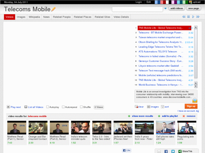Enable the Autoplay checkbox

click(x=47, y=107)
